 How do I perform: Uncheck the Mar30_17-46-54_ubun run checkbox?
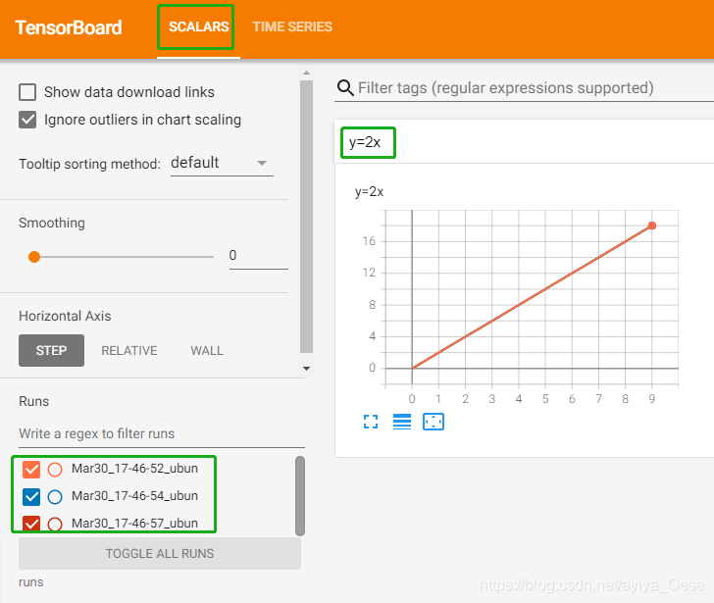(x=31, y=497)
